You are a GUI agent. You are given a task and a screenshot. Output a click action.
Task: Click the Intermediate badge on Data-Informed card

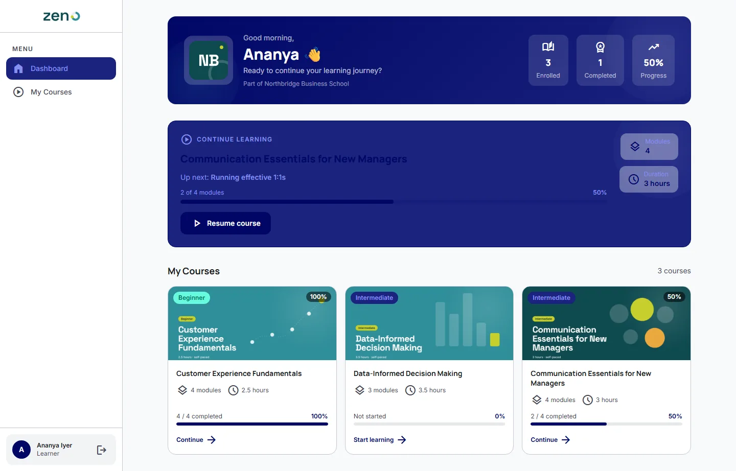click(374, 298)
